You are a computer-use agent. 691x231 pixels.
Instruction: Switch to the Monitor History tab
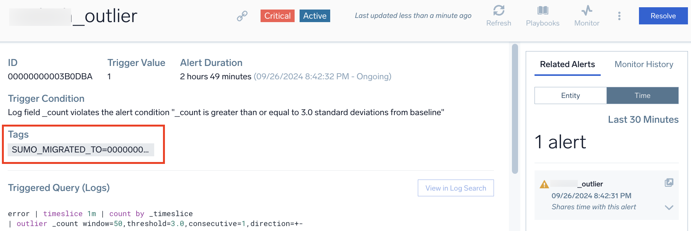[x=644, y=64]
